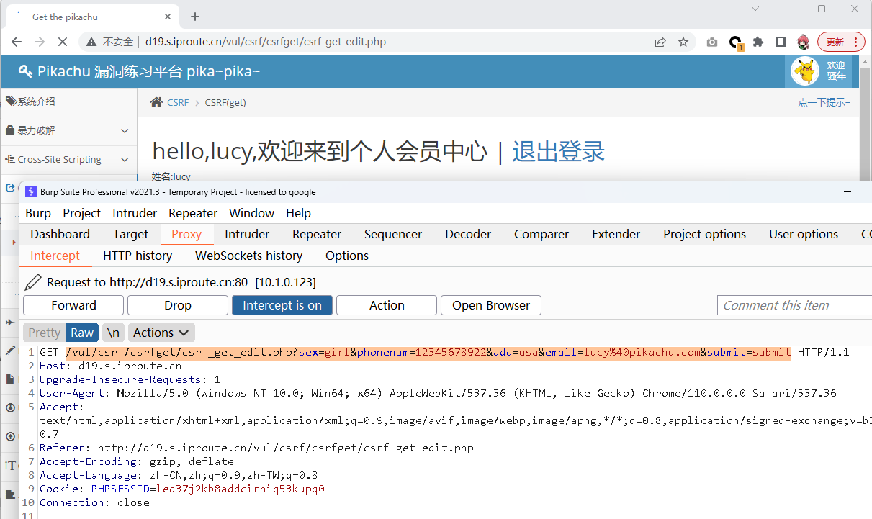Open the HTTP history tab

click(138, 256)
